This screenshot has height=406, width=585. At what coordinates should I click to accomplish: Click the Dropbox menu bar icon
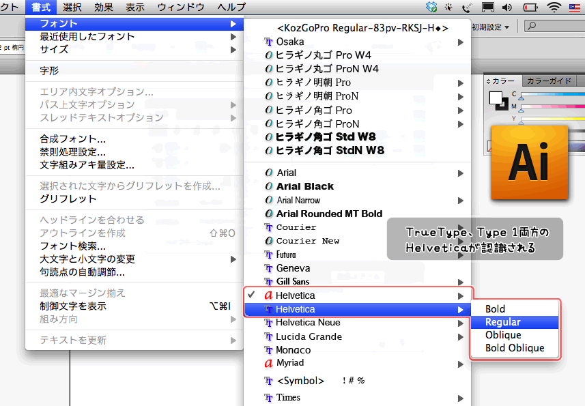point(431,7)
